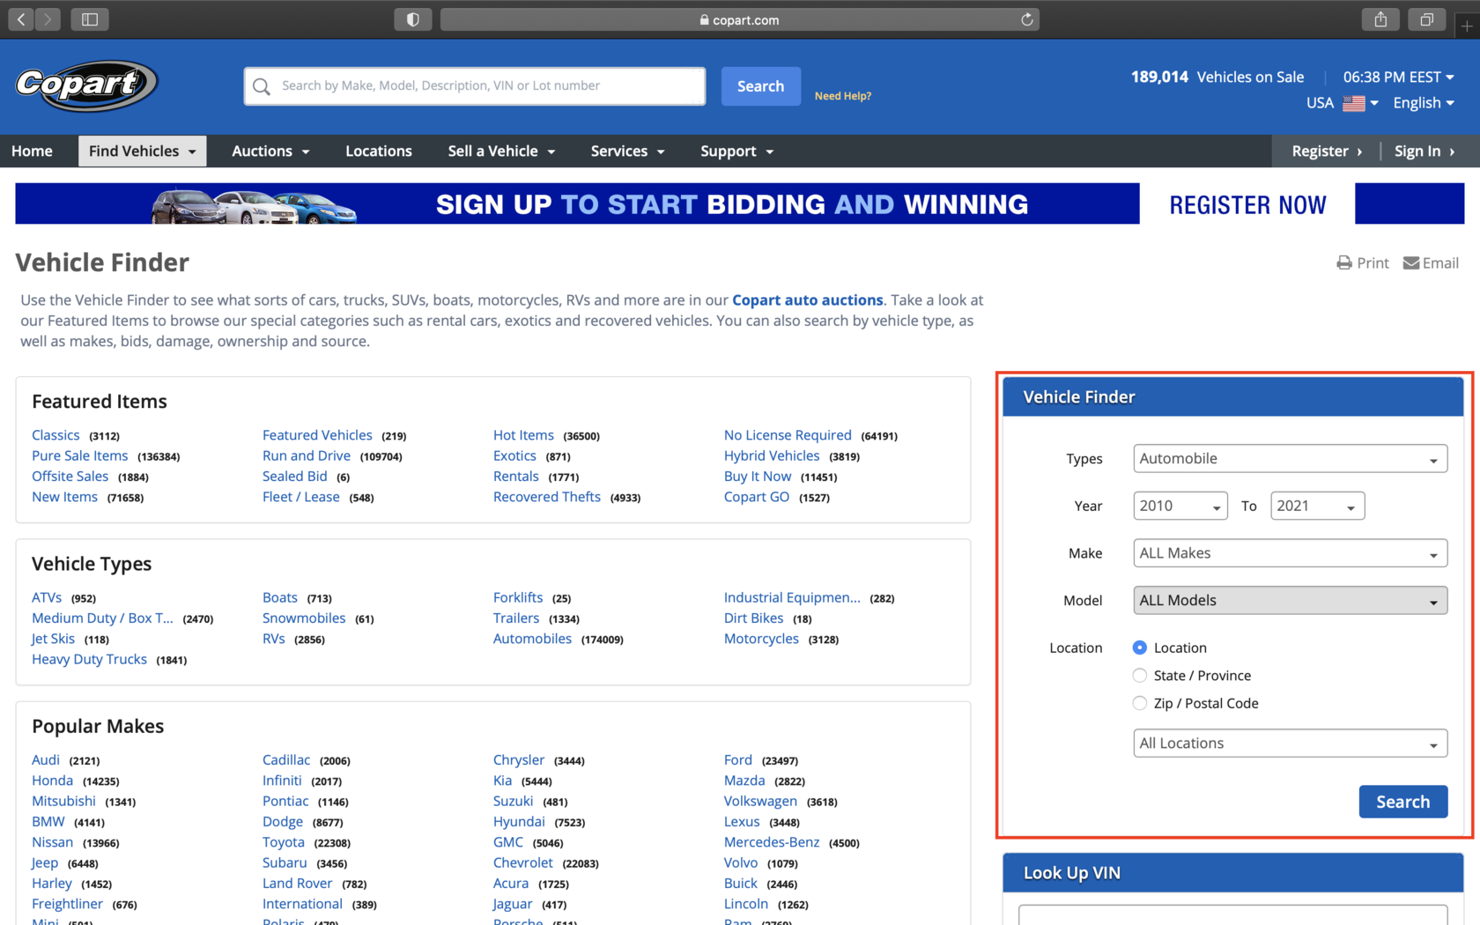Viewport: 1480px width, 925px height.
Task: Open the Recovered Thefts link
Action: click(547, 497)
